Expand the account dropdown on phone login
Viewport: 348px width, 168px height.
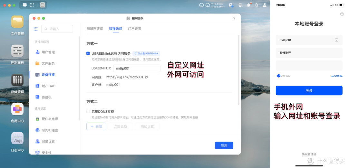[x=336, y=40]
